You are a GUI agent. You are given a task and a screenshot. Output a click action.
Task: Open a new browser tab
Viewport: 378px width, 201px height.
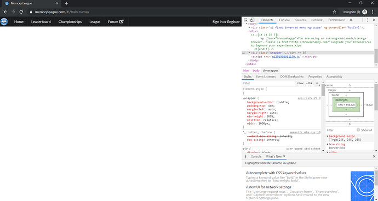coord(66,3)
